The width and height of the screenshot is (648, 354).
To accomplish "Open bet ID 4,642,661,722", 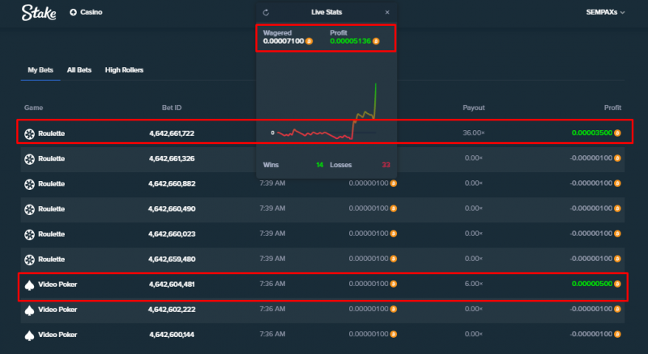I will (x=172, y=133).
